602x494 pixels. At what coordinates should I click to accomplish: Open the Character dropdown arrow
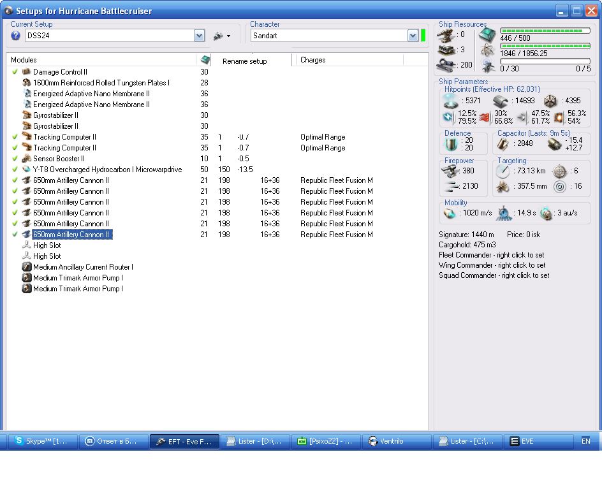413,36
